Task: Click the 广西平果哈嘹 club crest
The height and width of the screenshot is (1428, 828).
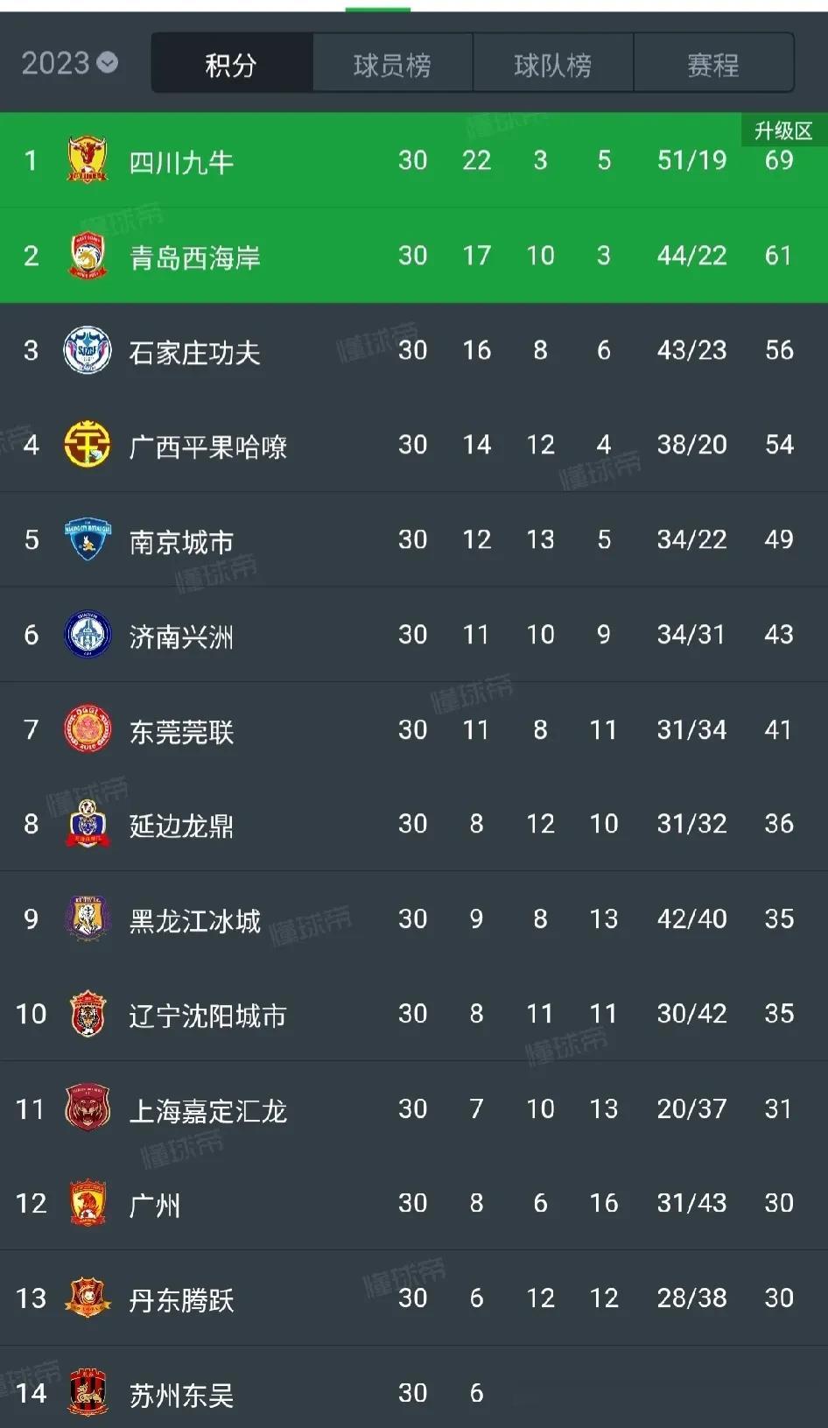Action: pos(87,445)
